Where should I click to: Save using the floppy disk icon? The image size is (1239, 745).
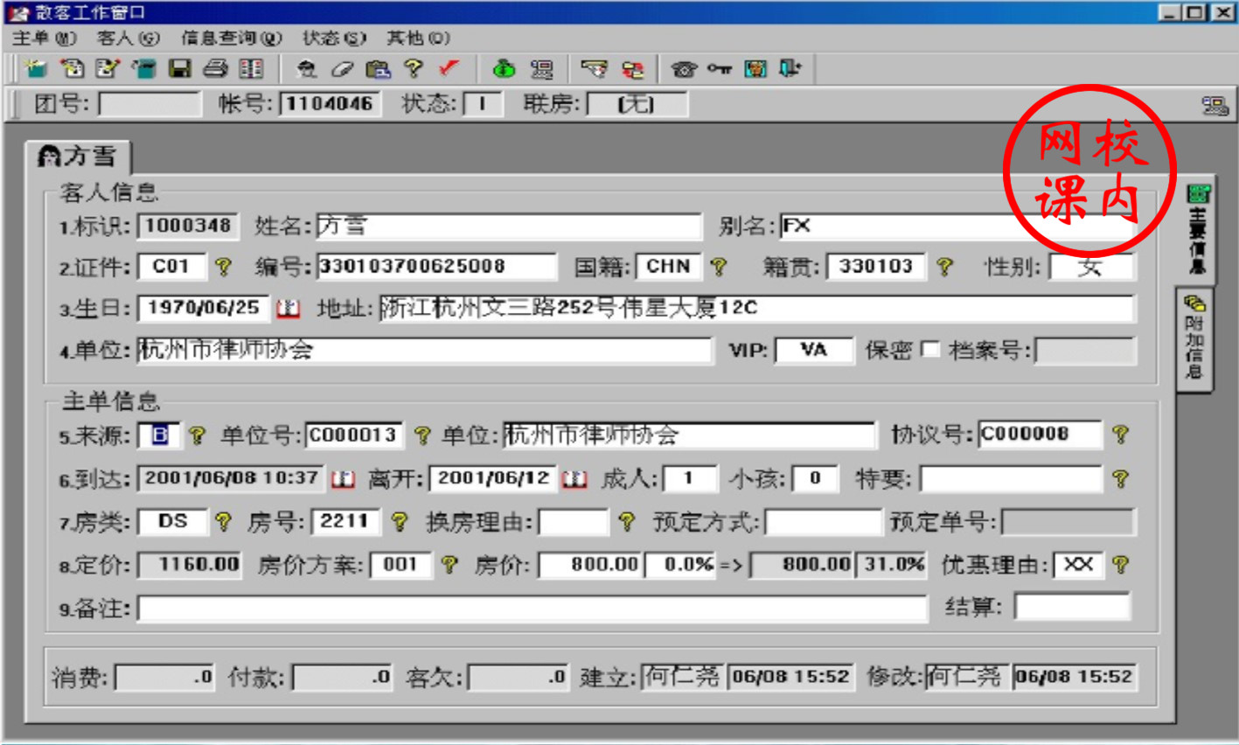[x=179, y=68]
